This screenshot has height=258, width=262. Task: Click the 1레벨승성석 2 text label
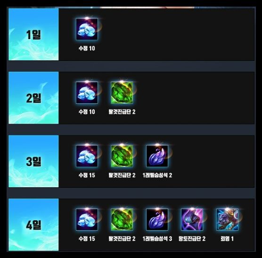(157, 175)
